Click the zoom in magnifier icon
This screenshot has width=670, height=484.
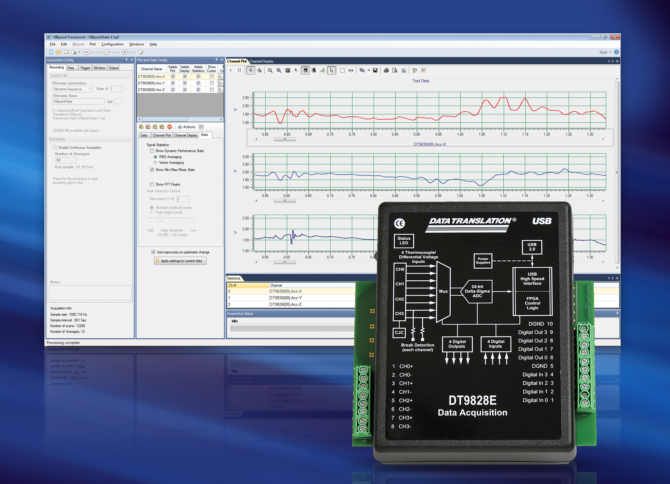279,70
